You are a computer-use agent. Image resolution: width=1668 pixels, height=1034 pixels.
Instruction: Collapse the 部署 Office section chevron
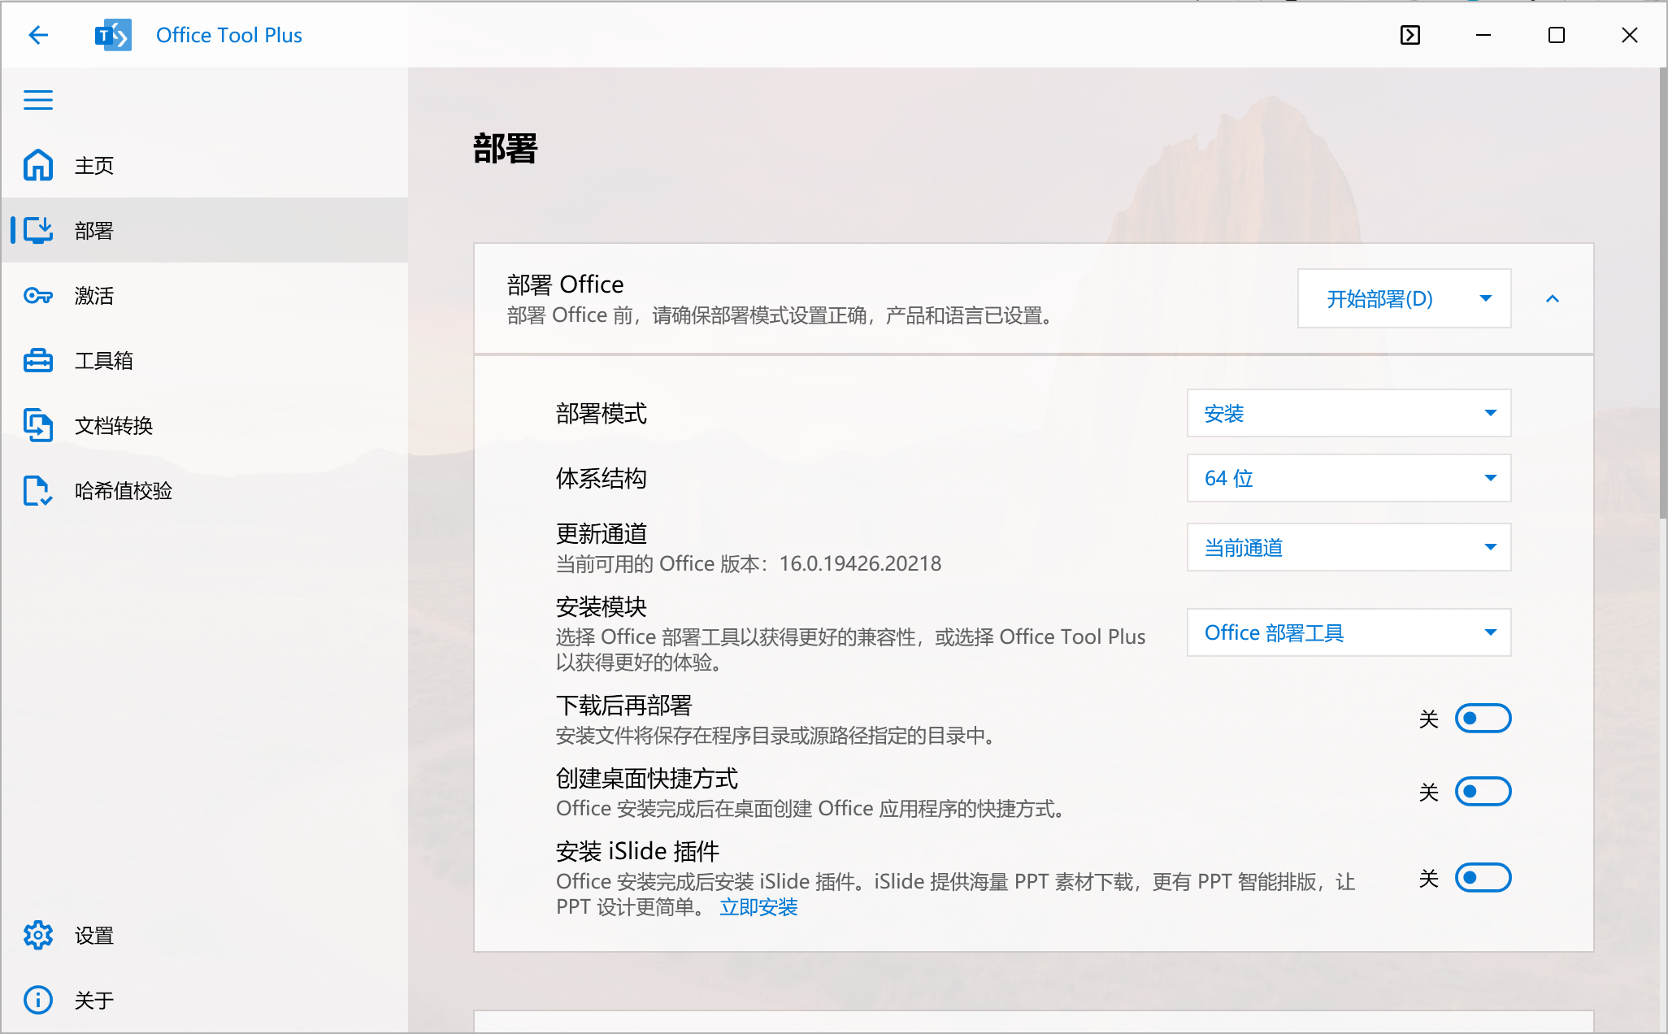coord(1552,299)
